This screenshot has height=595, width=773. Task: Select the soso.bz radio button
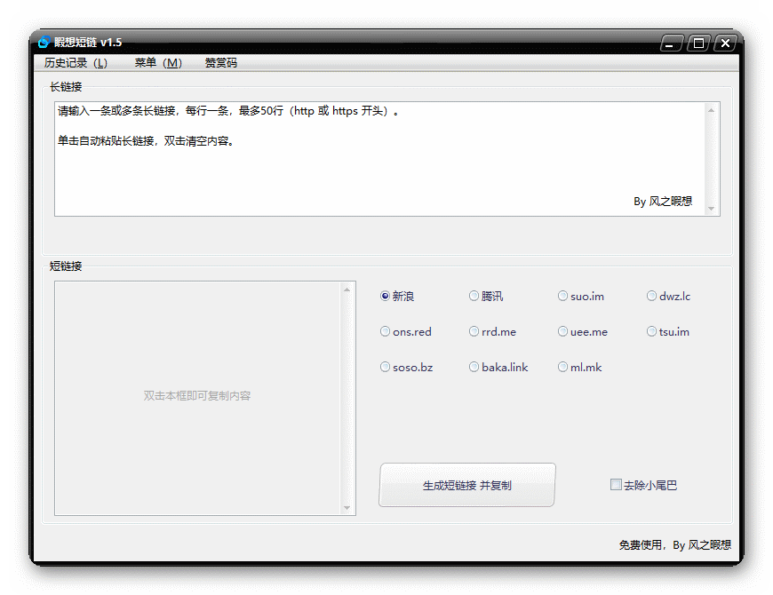coord(386,368)
